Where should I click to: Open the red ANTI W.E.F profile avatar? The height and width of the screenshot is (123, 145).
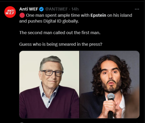10,12
